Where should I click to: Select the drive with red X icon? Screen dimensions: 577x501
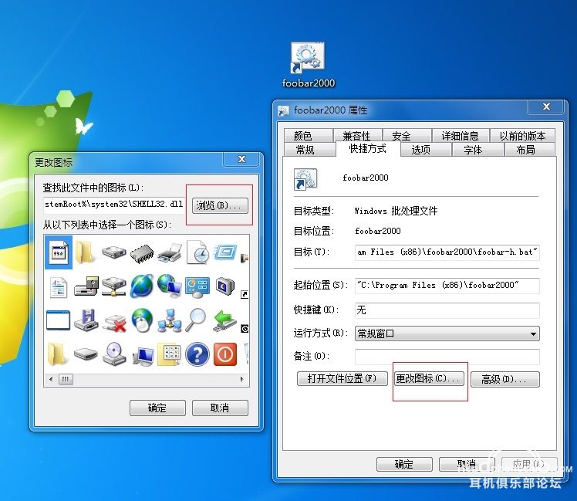coord(114,323)
